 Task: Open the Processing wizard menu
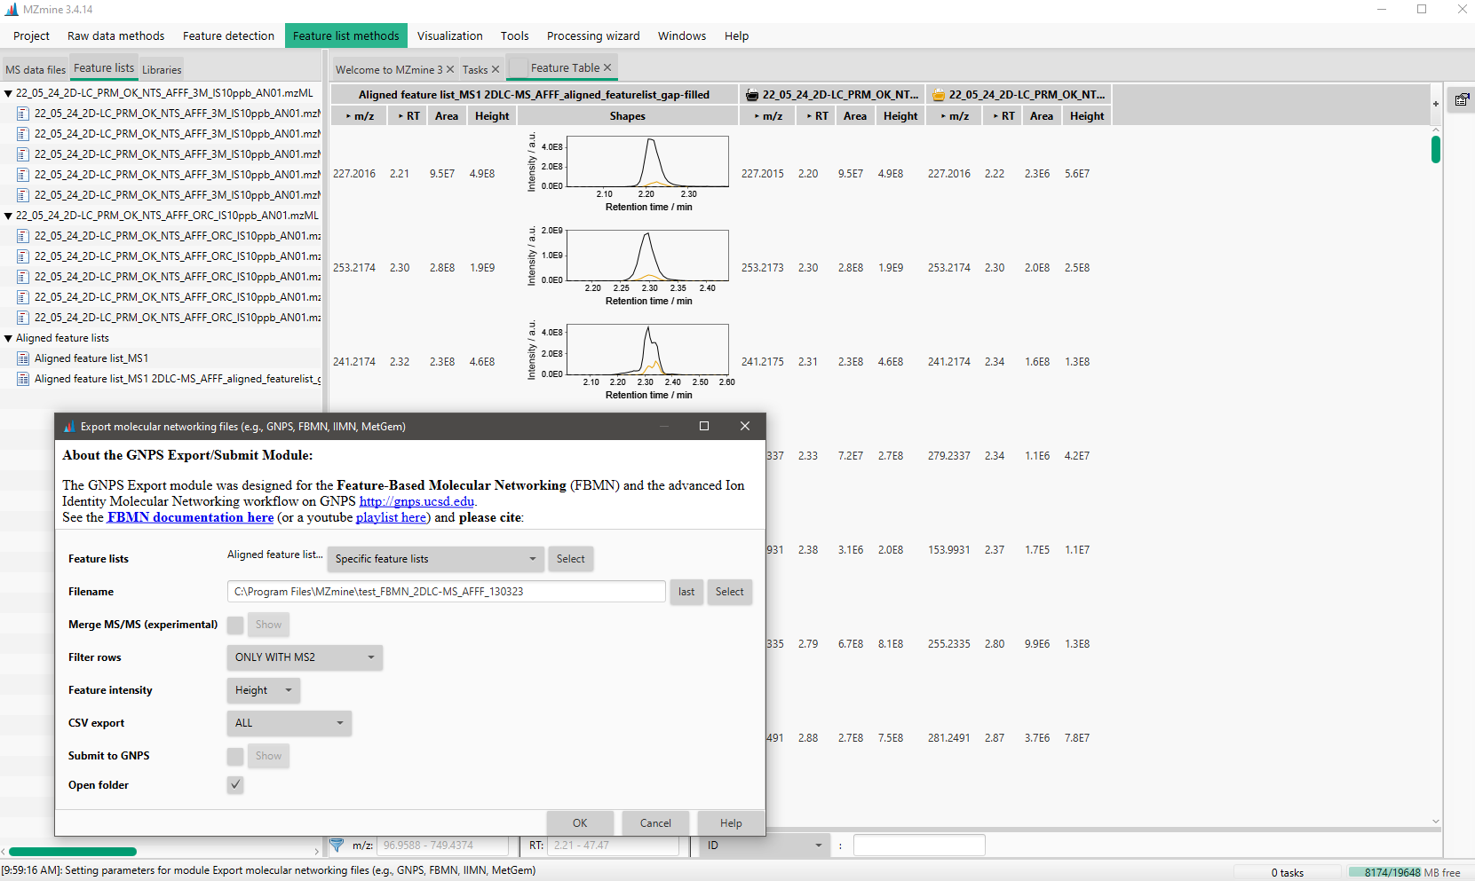(x=592, y=35)
